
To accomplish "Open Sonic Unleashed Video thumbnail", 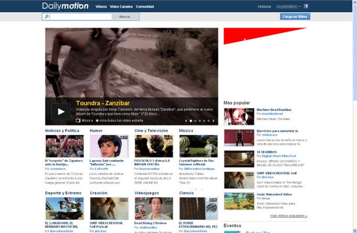I will [x=239, y=201].
